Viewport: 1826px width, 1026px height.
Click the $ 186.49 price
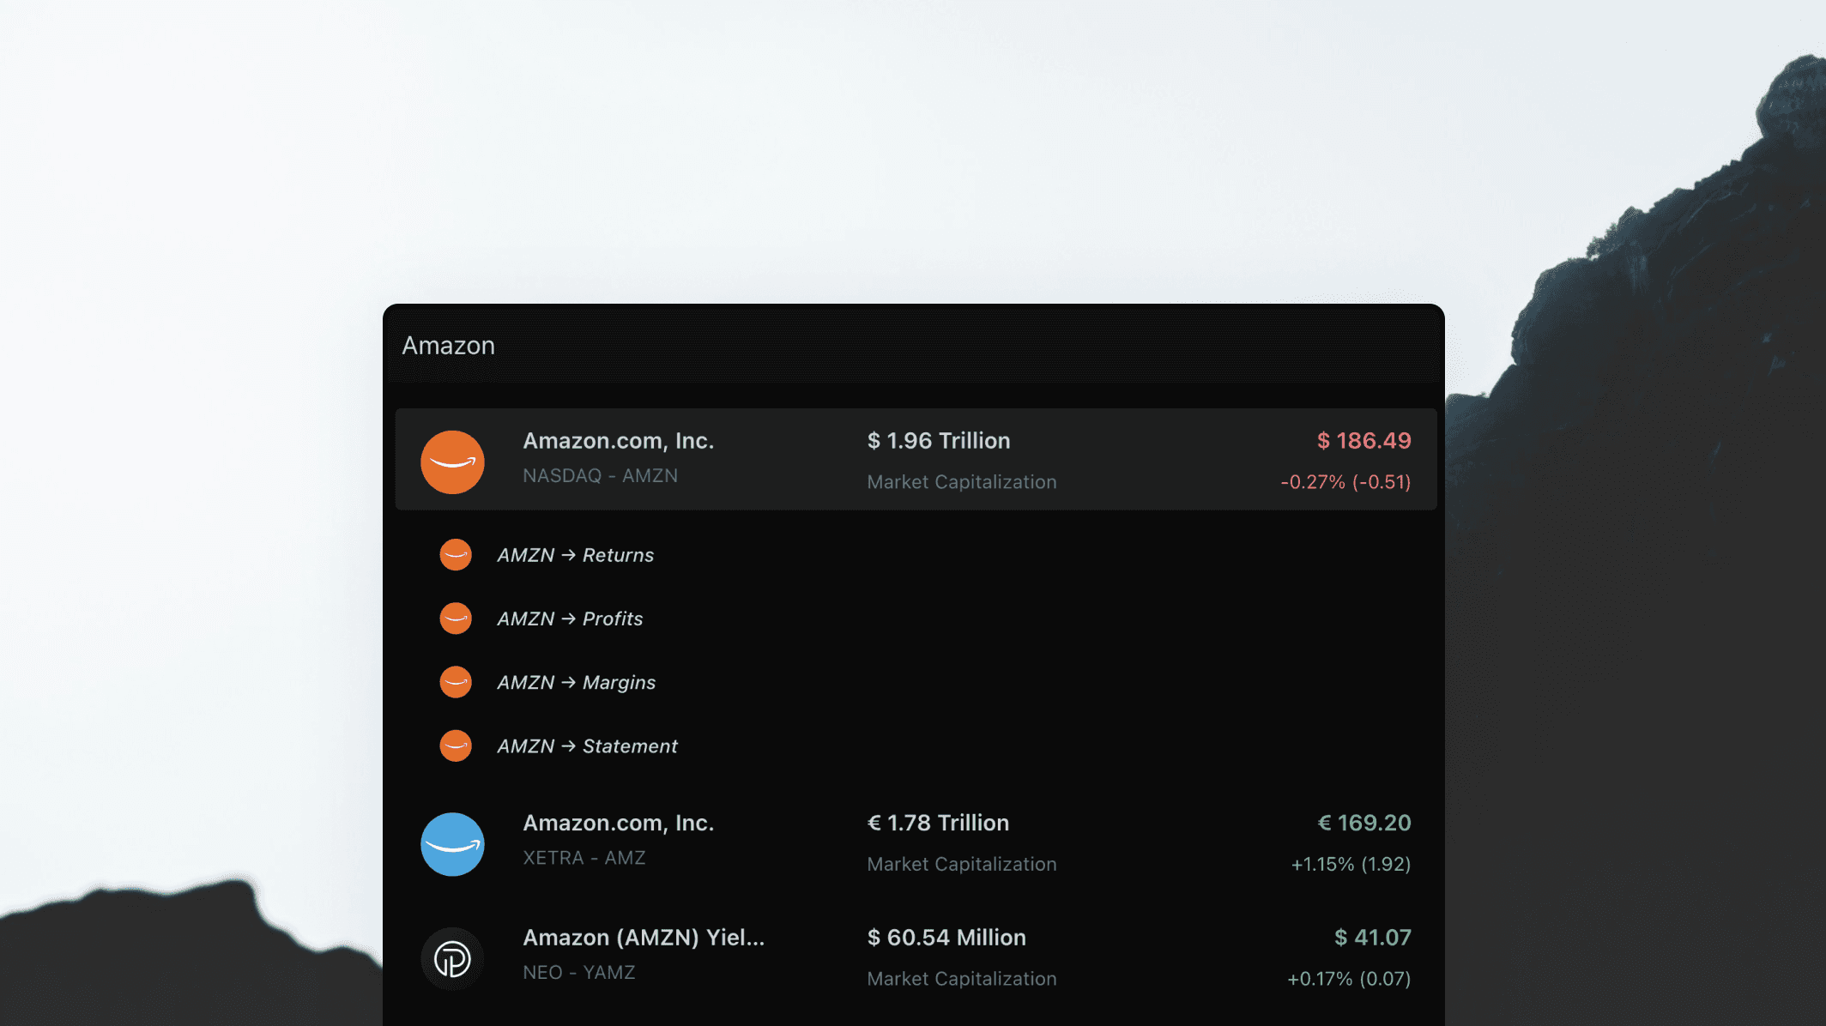tap(1363, 441)
